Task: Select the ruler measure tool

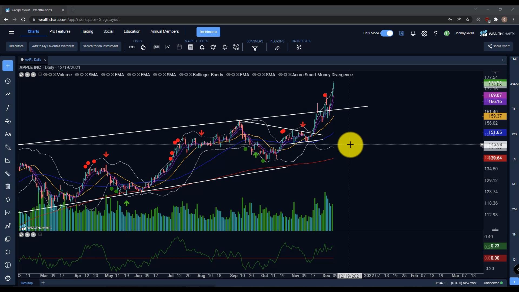Action: pyautogui.click(x=8, y=174)
